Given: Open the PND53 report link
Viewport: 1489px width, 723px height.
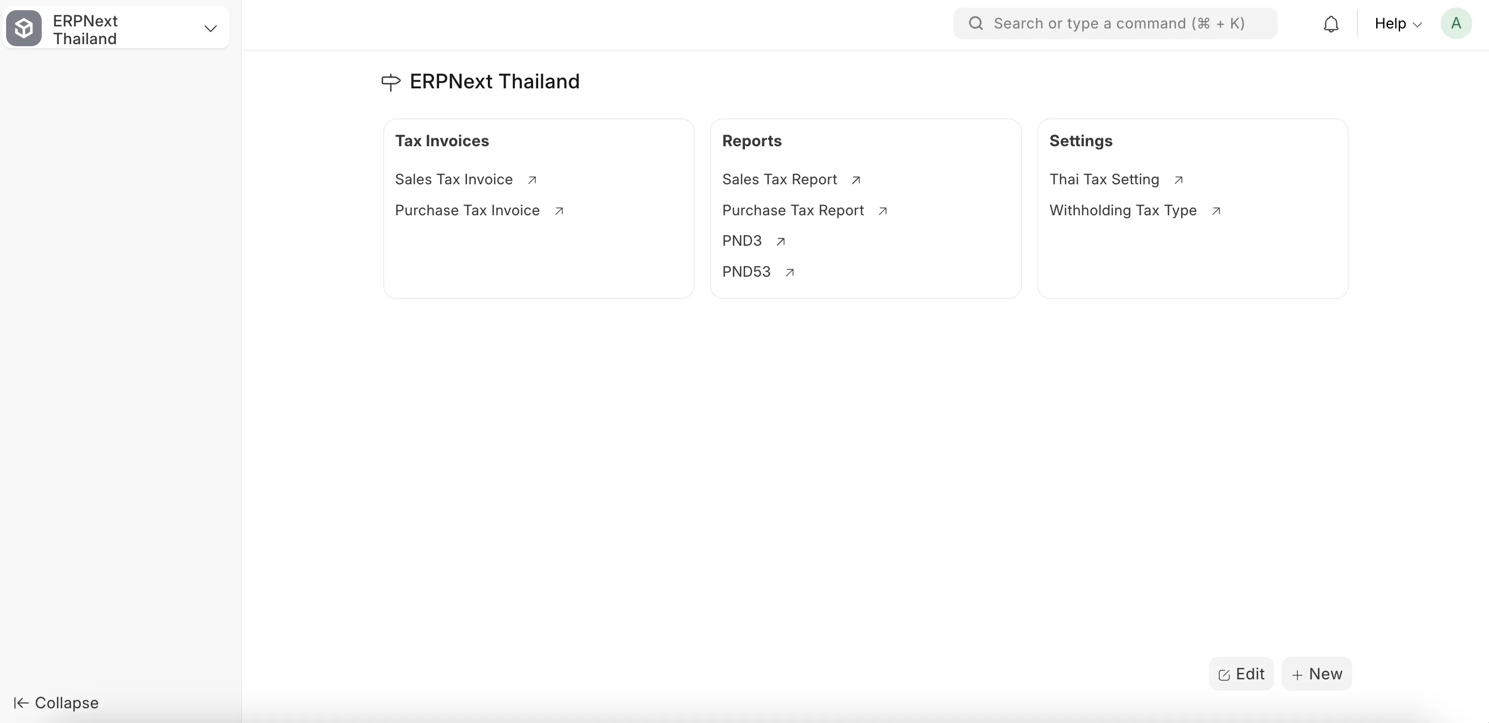Looking at the screenshot, I should tap(746, 272).
